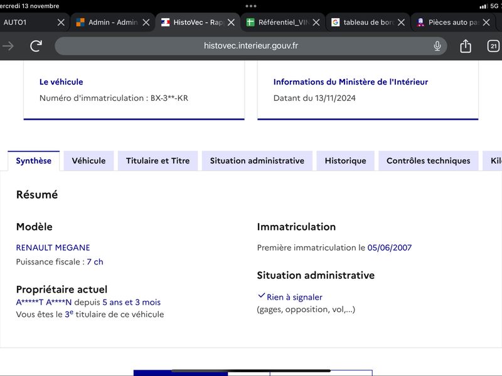Reload the page with the refresh icon
The height and width of the screenshot is (376, 502).
[36, 46]
